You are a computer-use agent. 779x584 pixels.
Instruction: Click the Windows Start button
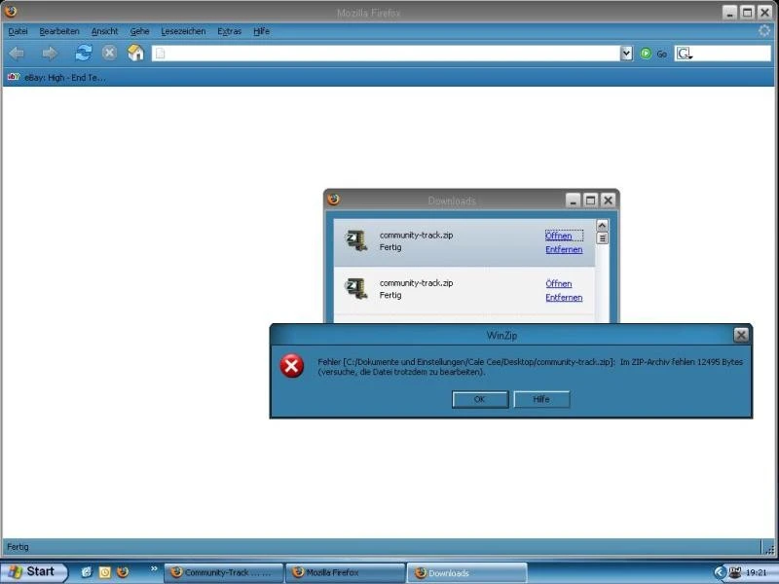(x=34, y=571)
